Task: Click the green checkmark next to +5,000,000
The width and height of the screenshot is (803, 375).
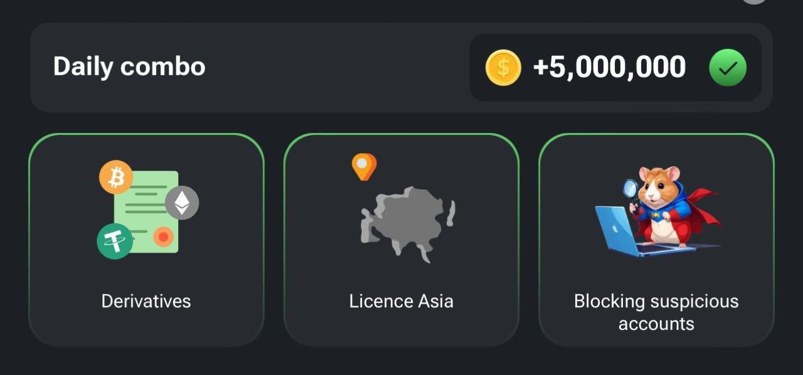Action: 728,68
